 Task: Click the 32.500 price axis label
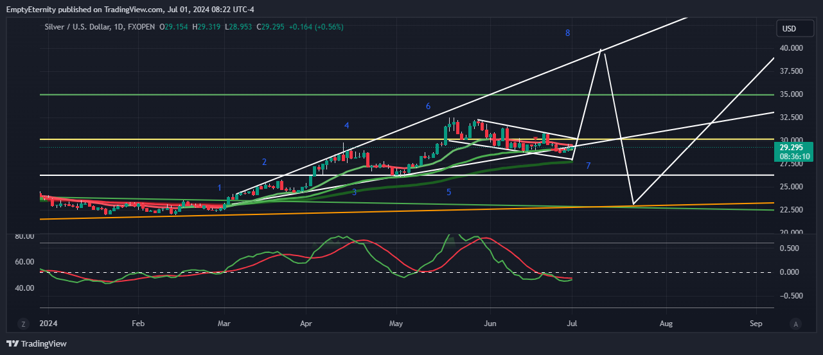click(791, 117)
